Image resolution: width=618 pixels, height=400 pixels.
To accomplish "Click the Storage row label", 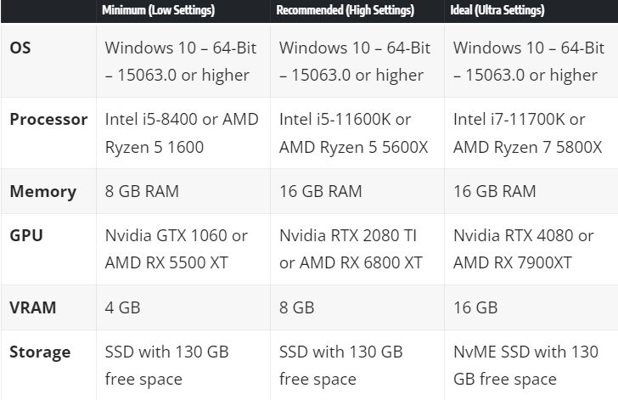I will [40, 352].
